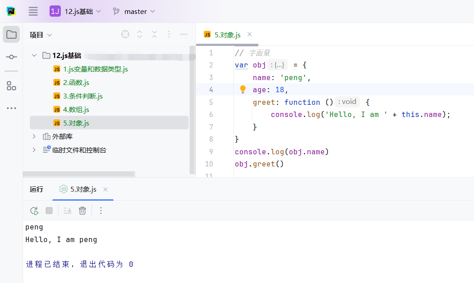Open the Commit tool window icon
Image resolution: width=474 pixels, height=283 pixels.
click(11, 57)
